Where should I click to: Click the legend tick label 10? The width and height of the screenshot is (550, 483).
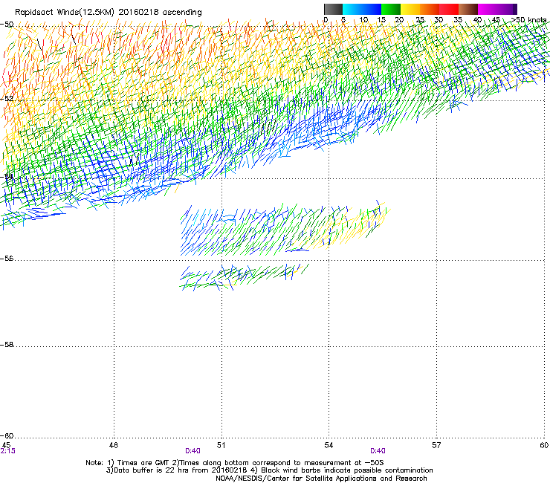[x=363, y=20]
